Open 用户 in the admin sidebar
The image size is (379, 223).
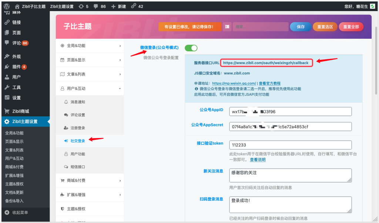pos(16,77)
